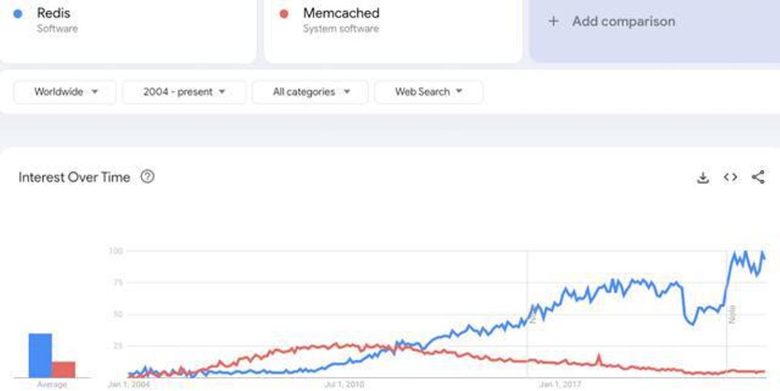
Task: Click the Redis peak at 100
Action: pos(745,252)
